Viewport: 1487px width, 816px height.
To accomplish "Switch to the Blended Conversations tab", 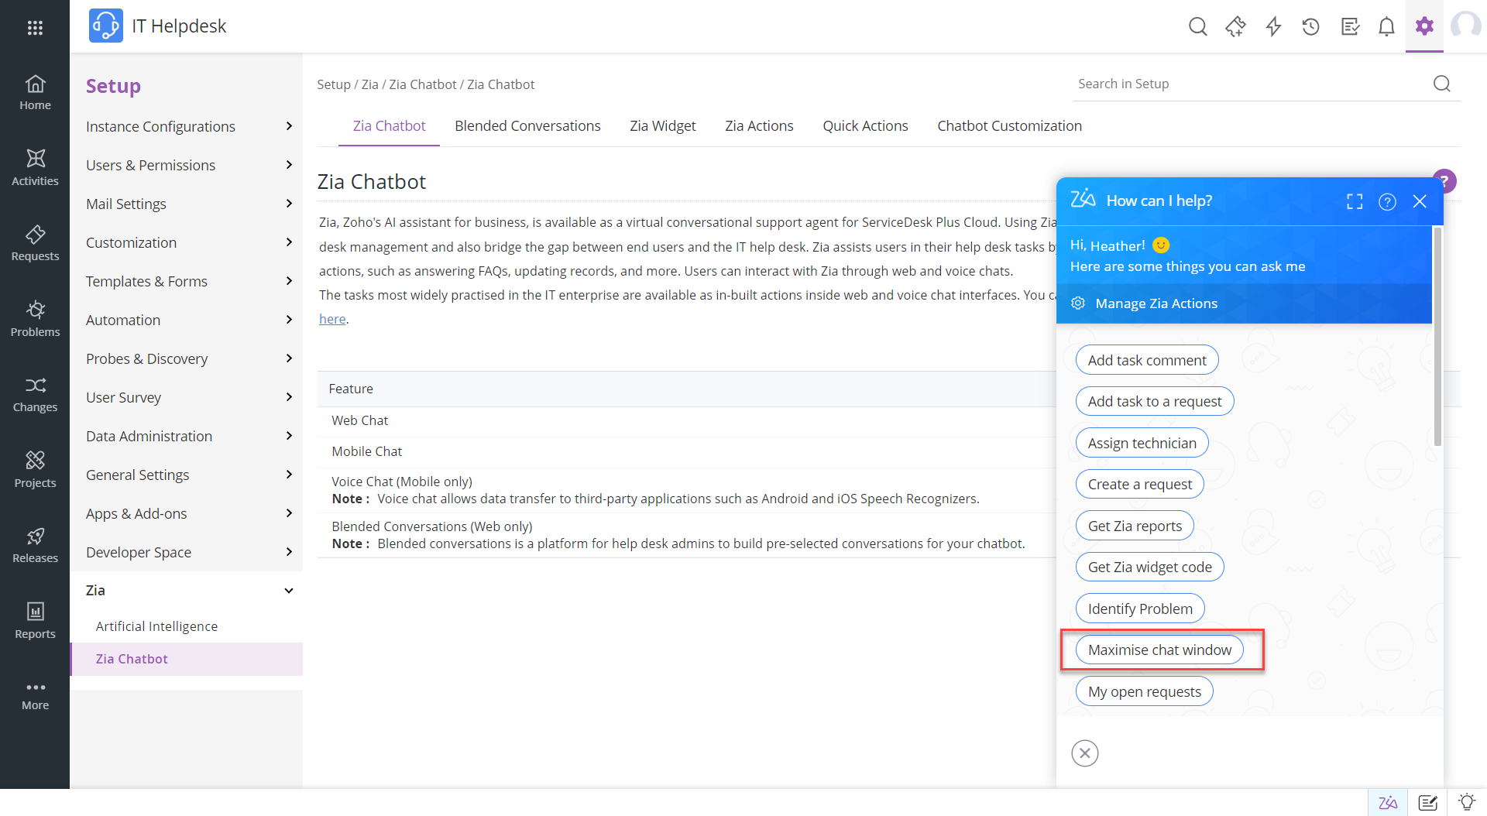I will tap(527, 125).
